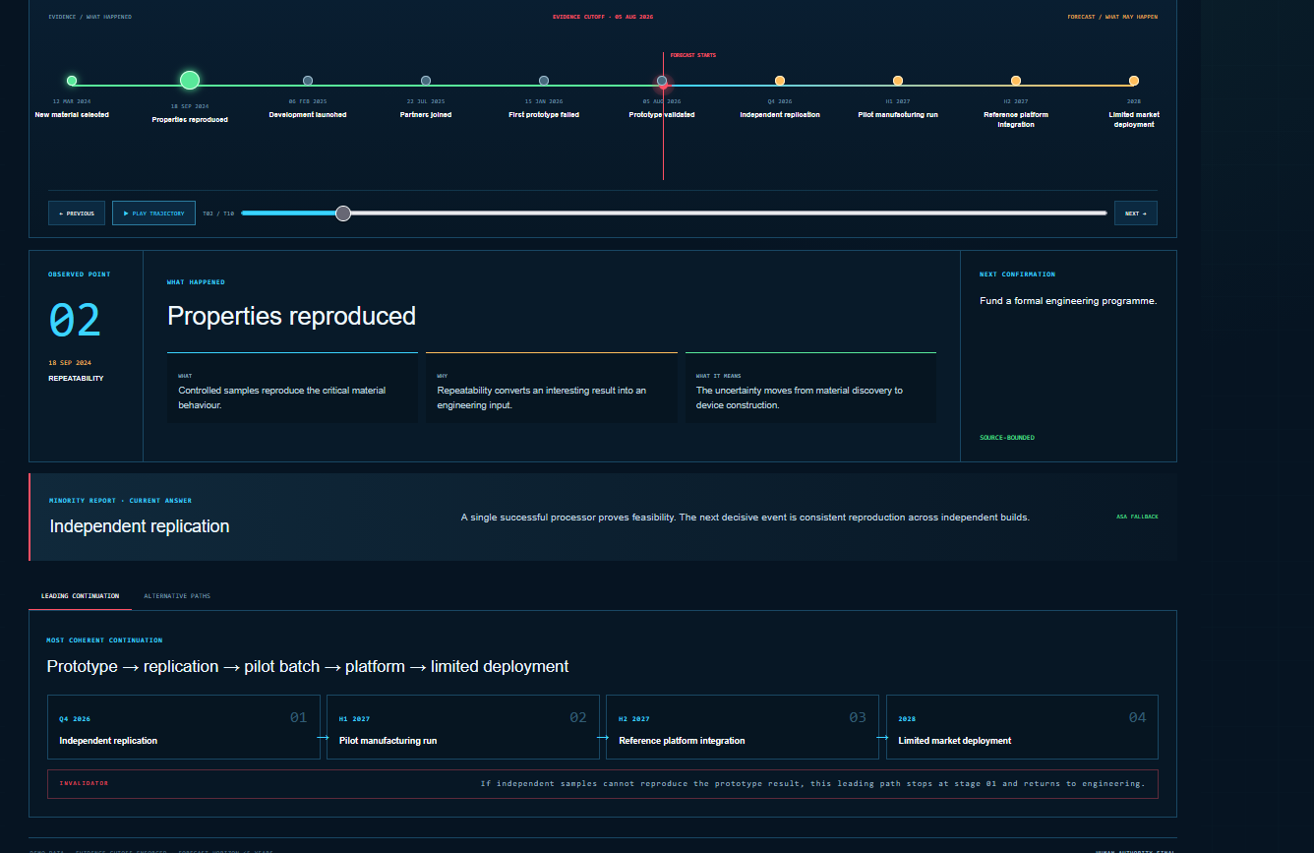The image size is (1314, 853).
Task: Click the Partners joined timeline node
Action: [426, 81]
